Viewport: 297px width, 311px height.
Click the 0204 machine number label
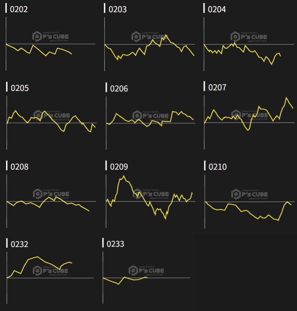[217, 9]
